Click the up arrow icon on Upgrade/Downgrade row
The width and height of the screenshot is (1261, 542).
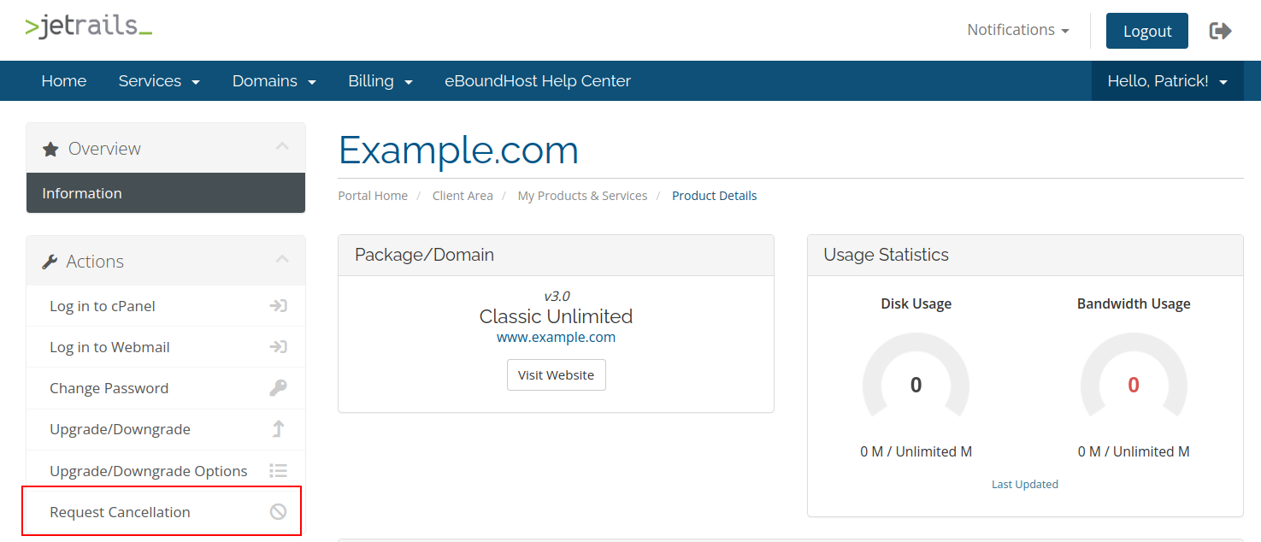pos(278,429)
